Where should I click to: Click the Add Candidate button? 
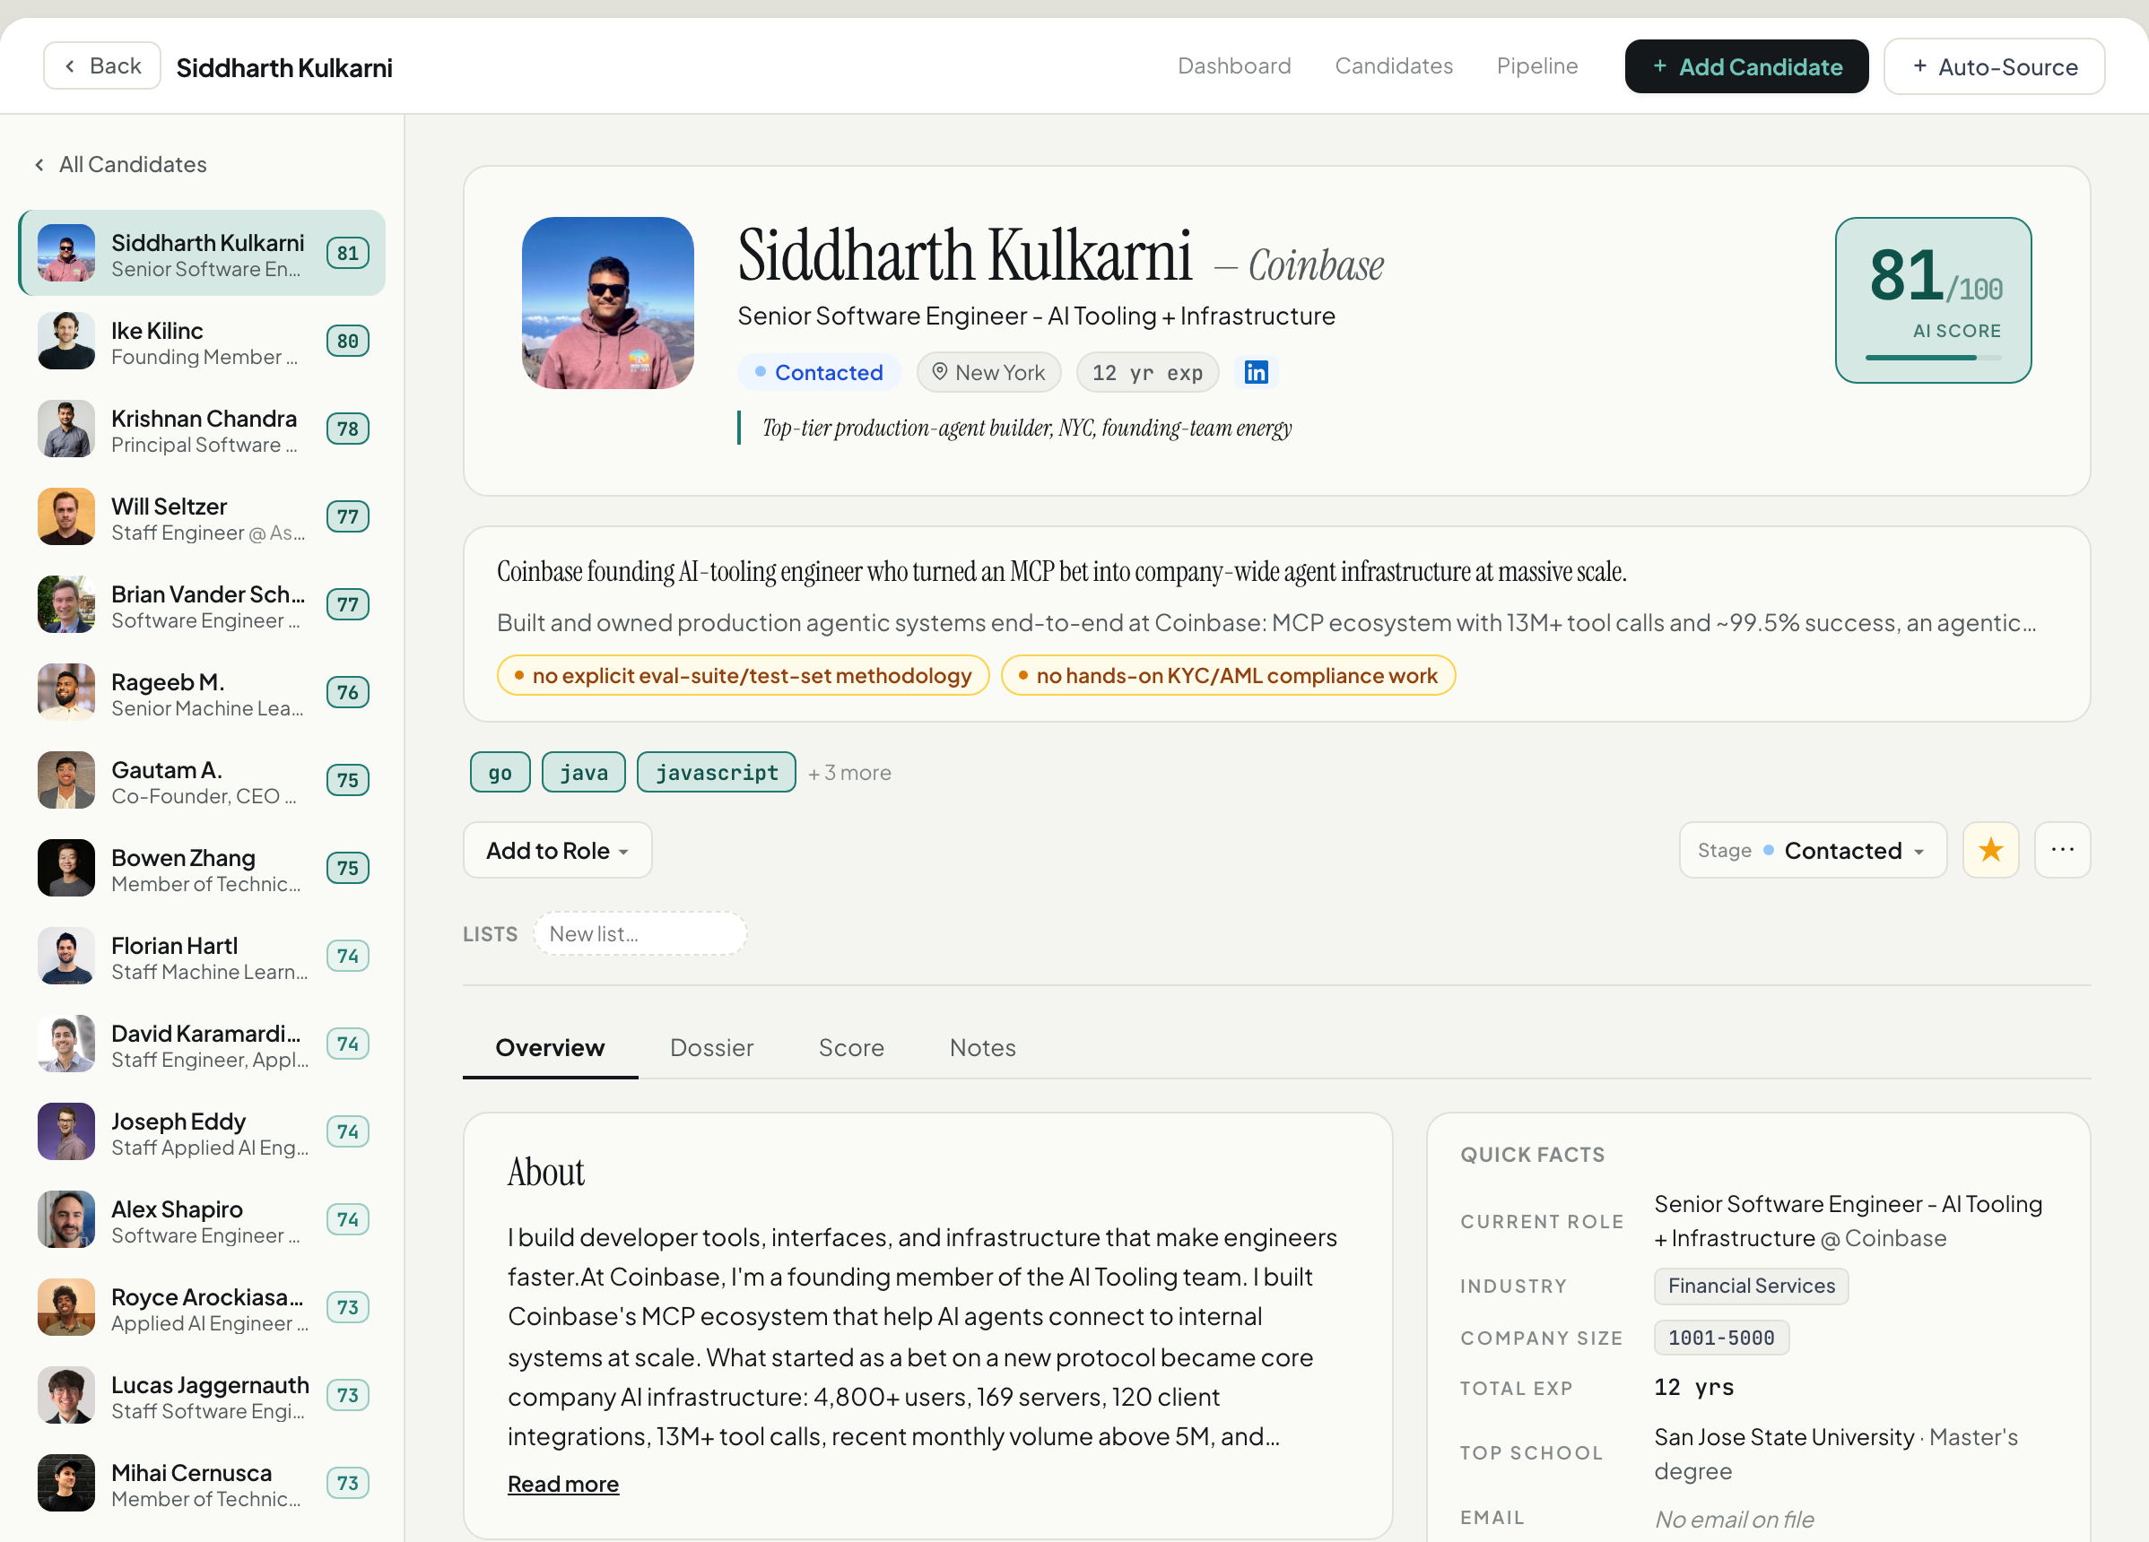tap(1746, 66)
